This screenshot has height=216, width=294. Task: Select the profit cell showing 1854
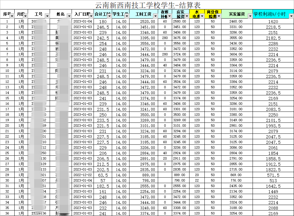(x=273, y=153)
